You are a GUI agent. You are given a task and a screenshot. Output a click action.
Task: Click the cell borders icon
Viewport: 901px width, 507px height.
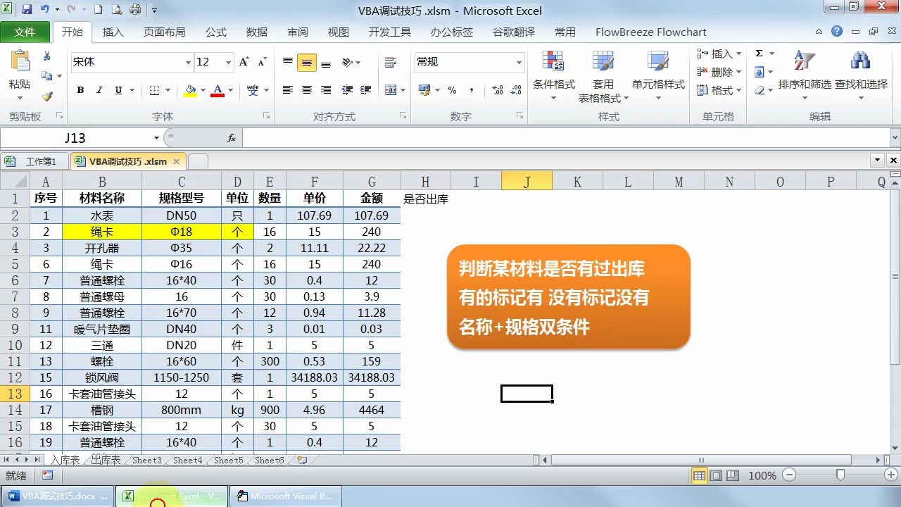[x=153, y=90]
